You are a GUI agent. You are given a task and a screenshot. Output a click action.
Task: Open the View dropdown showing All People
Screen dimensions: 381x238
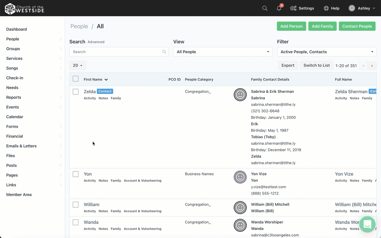[x=223, y=52]
